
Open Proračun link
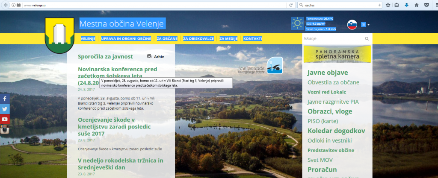pyautogui.click(x=322, y=169)
